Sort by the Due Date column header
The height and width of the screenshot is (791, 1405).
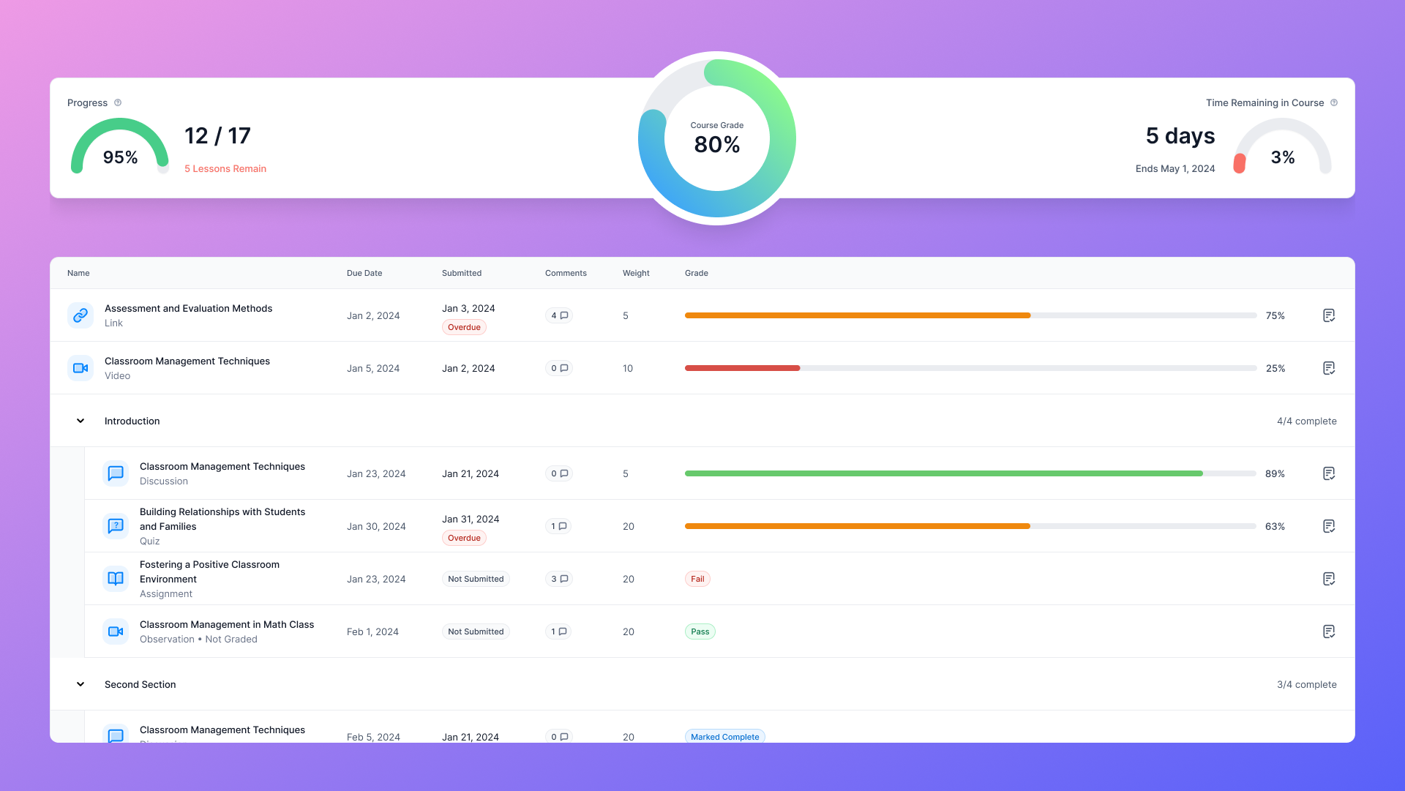364,273
